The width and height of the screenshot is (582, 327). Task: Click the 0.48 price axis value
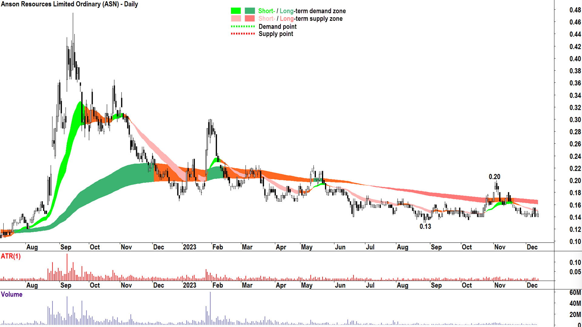[575, 10]
